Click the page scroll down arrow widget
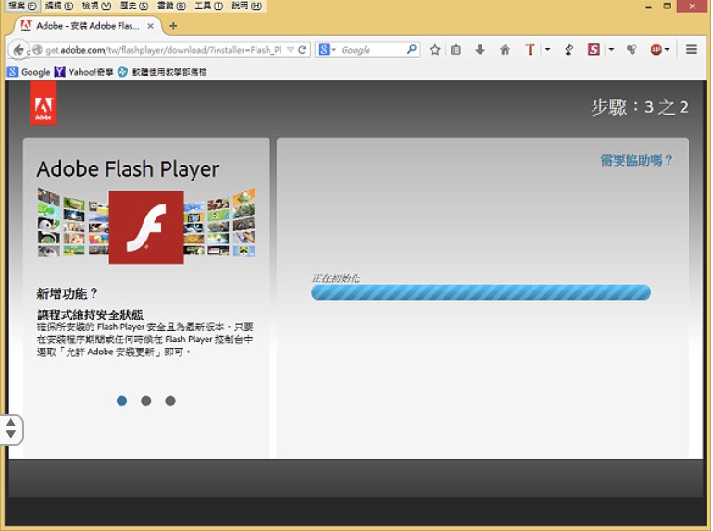Viewport: 713px width, 531px height. pos(11,435)
